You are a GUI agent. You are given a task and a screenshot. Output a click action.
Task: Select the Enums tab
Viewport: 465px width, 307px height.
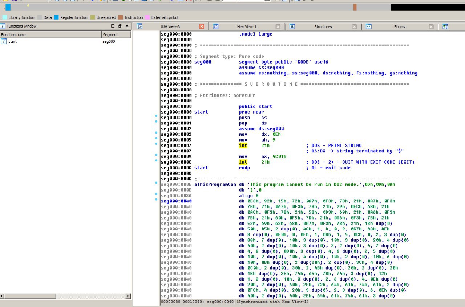point(399,27)
